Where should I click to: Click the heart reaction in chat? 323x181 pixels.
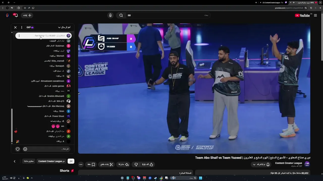[x=18, y=149]
